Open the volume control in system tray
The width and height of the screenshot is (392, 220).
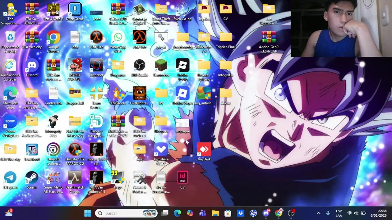356,213
